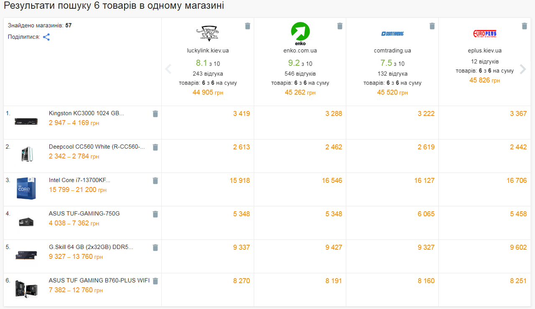Delete Intel Core i7-13700KF row
The height and width of the screenshot is (309, 535).
155,180
